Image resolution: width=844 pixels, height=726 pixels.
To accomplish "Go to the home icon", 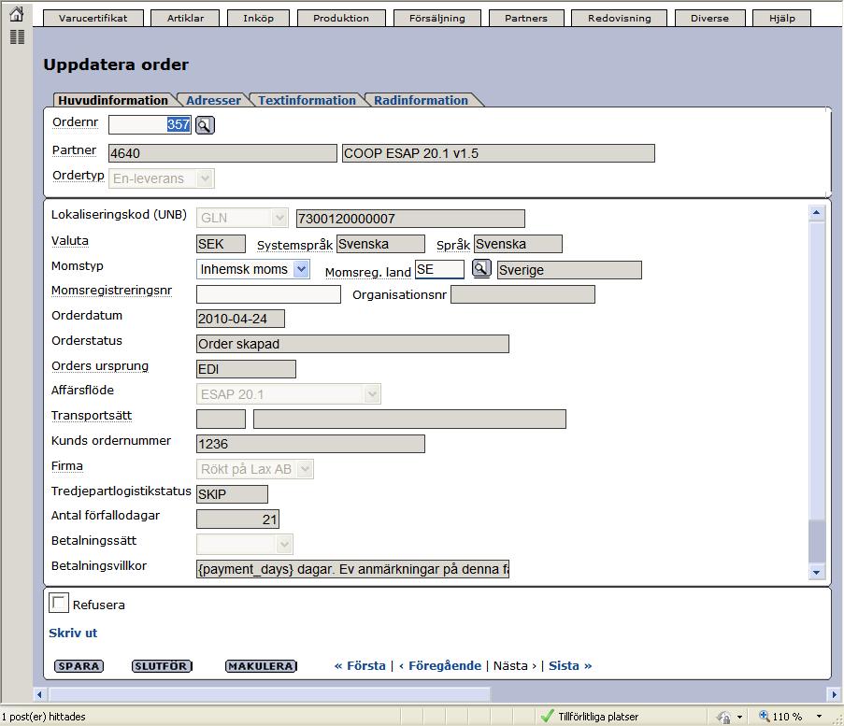I will [17, 13].
